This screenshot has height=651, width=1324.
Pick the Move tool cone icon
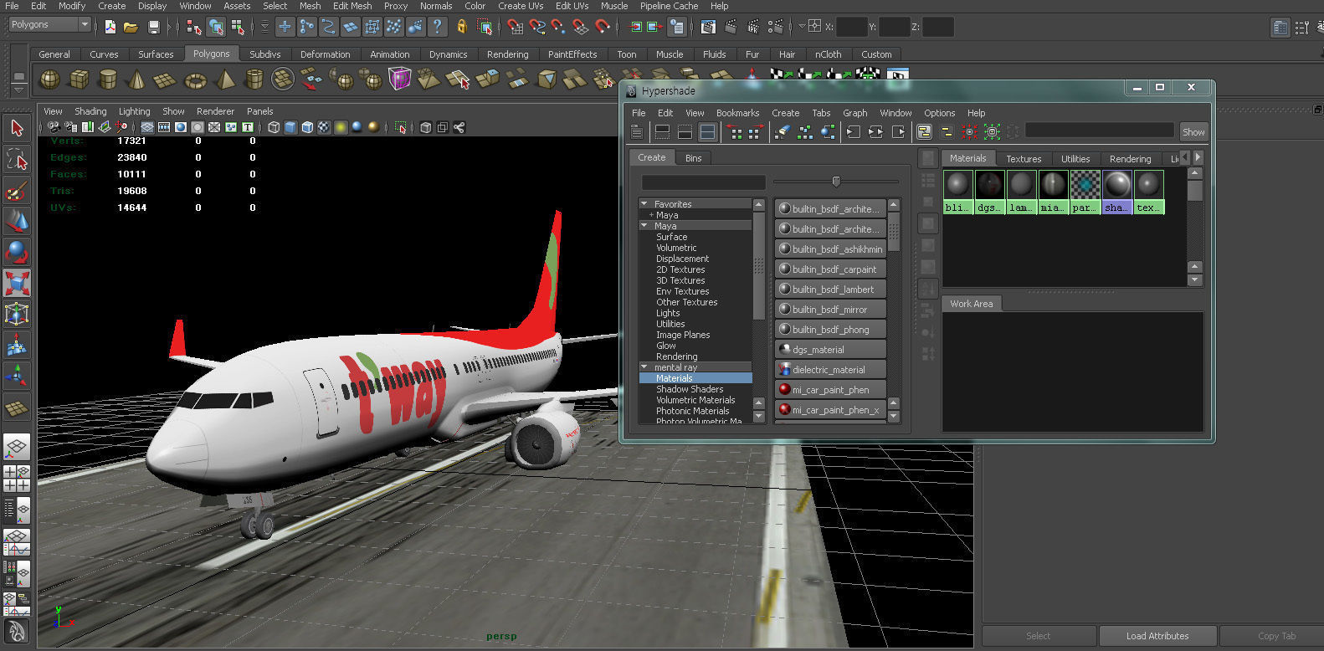click(x=17, y=221)
